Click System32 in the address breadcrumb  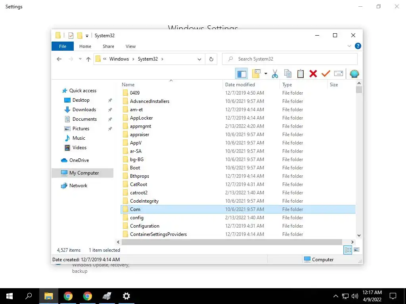[x=147, y=59]
